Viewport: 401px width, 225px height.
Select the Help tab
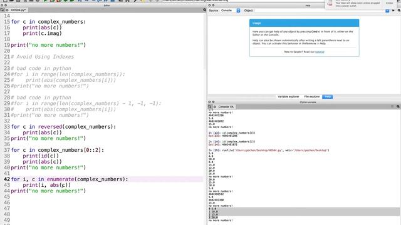coord(327,97)
